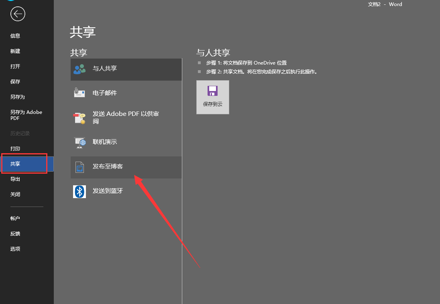Choose 另存为 in the sidebar

pos(17,97)
